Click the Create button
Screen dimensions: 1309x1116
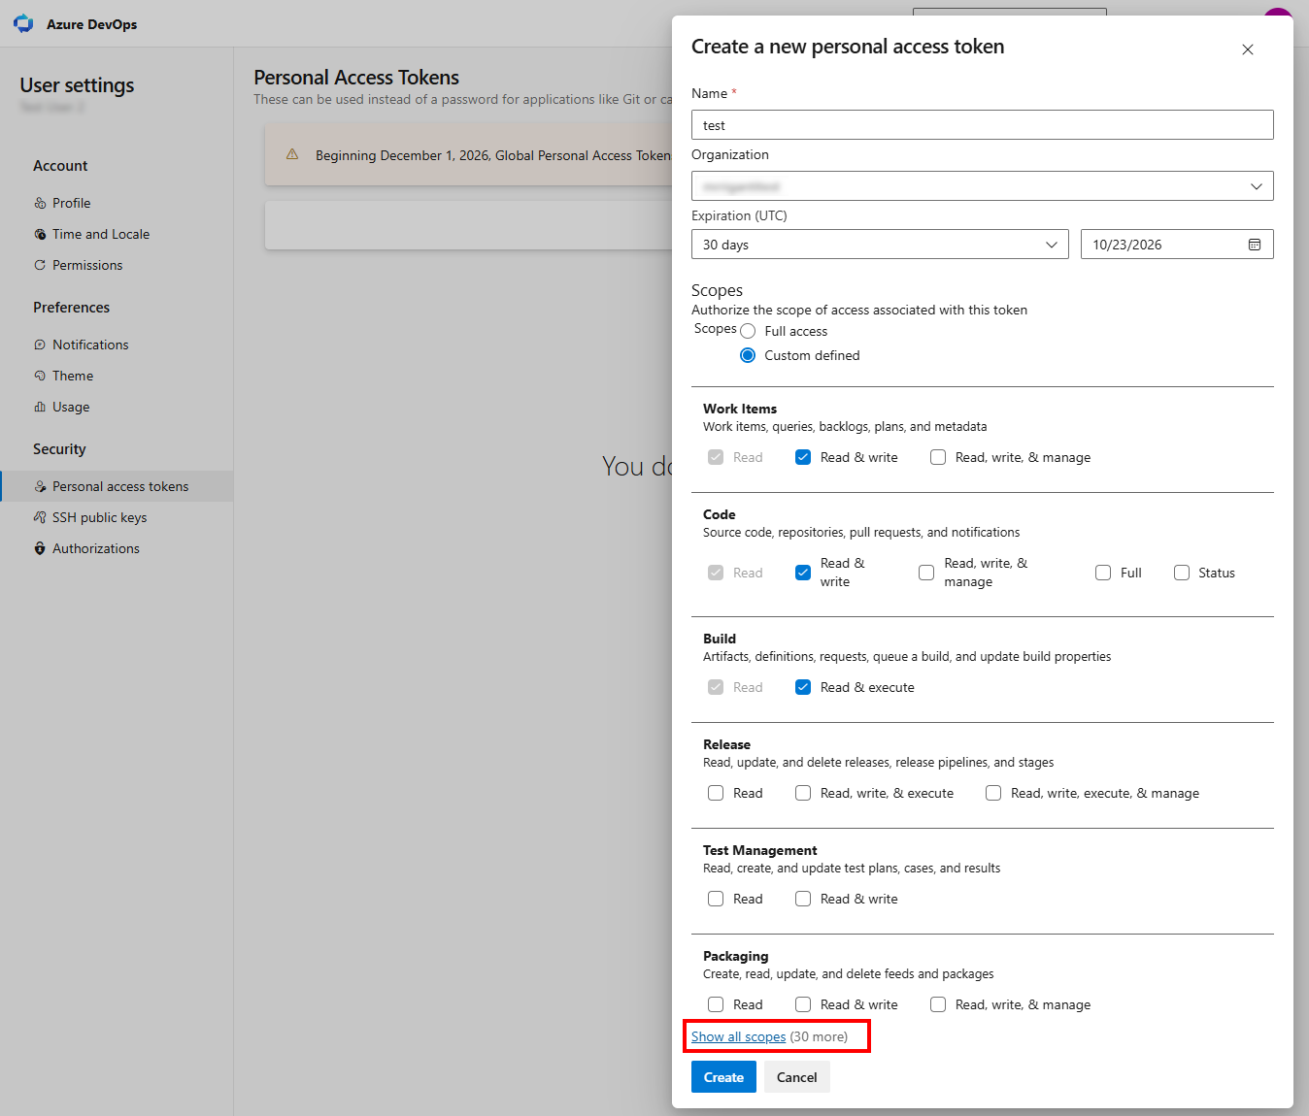tap(723, 1077)
